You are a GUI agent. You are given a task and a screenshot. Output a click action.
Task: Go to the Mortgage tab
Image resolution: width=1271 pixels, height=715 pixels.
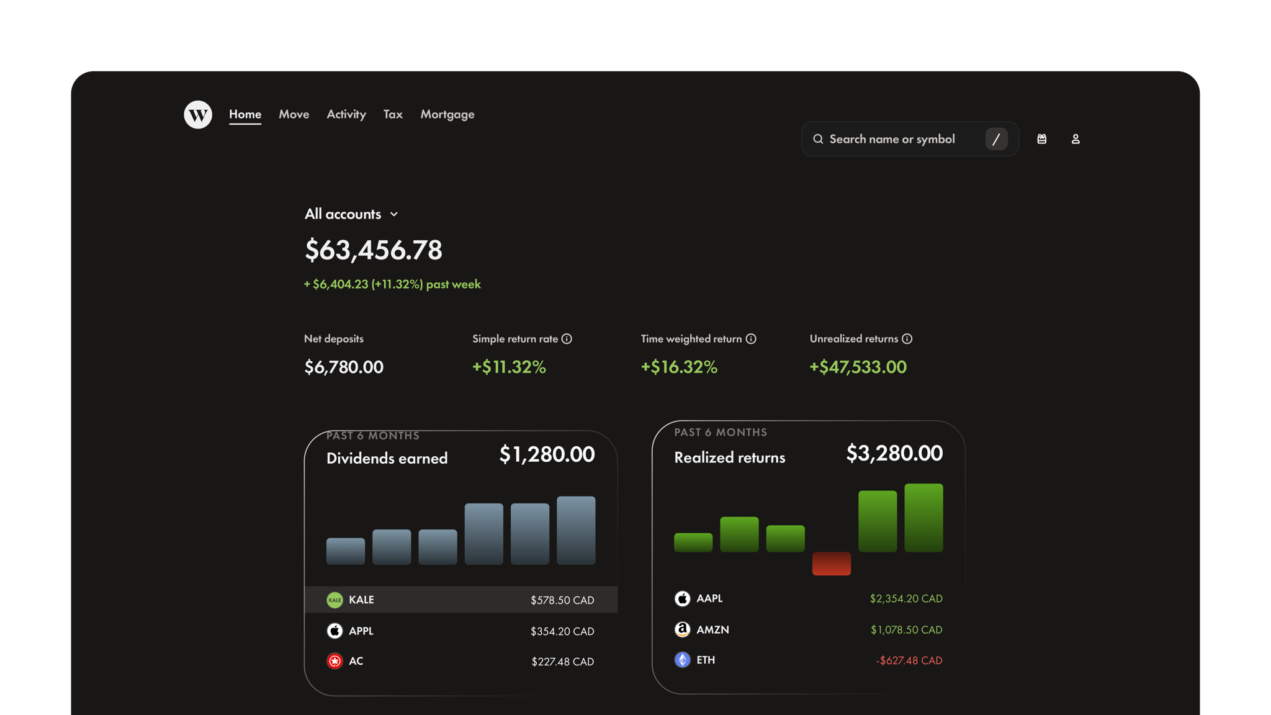447,114
